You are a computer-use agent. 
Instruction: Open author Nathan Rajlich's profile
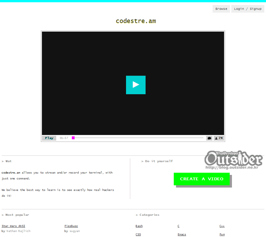pos(18,231)
